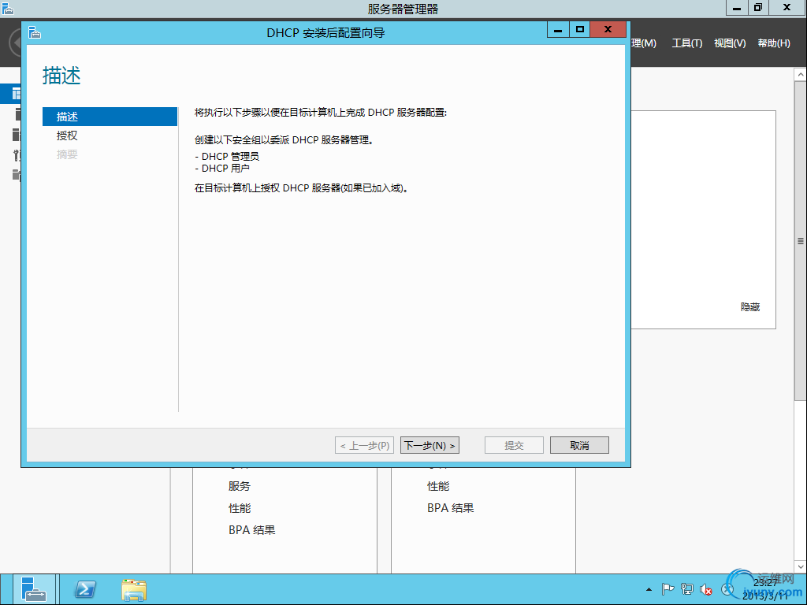807x605 pixels.
Task: Open File Explorer from the taskbar
Action: [134, 589]
